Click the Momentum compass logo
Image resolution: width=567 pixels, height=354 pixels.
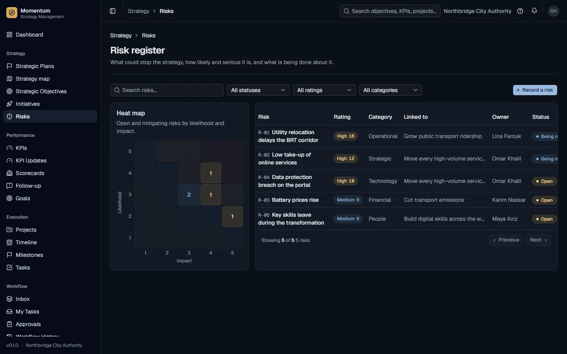click(x=12, y=13)
